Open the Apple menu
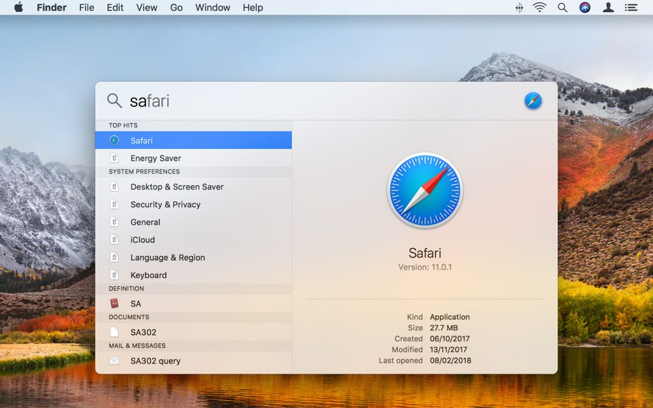This screenshot has height=408, width=653. point(18,8)
